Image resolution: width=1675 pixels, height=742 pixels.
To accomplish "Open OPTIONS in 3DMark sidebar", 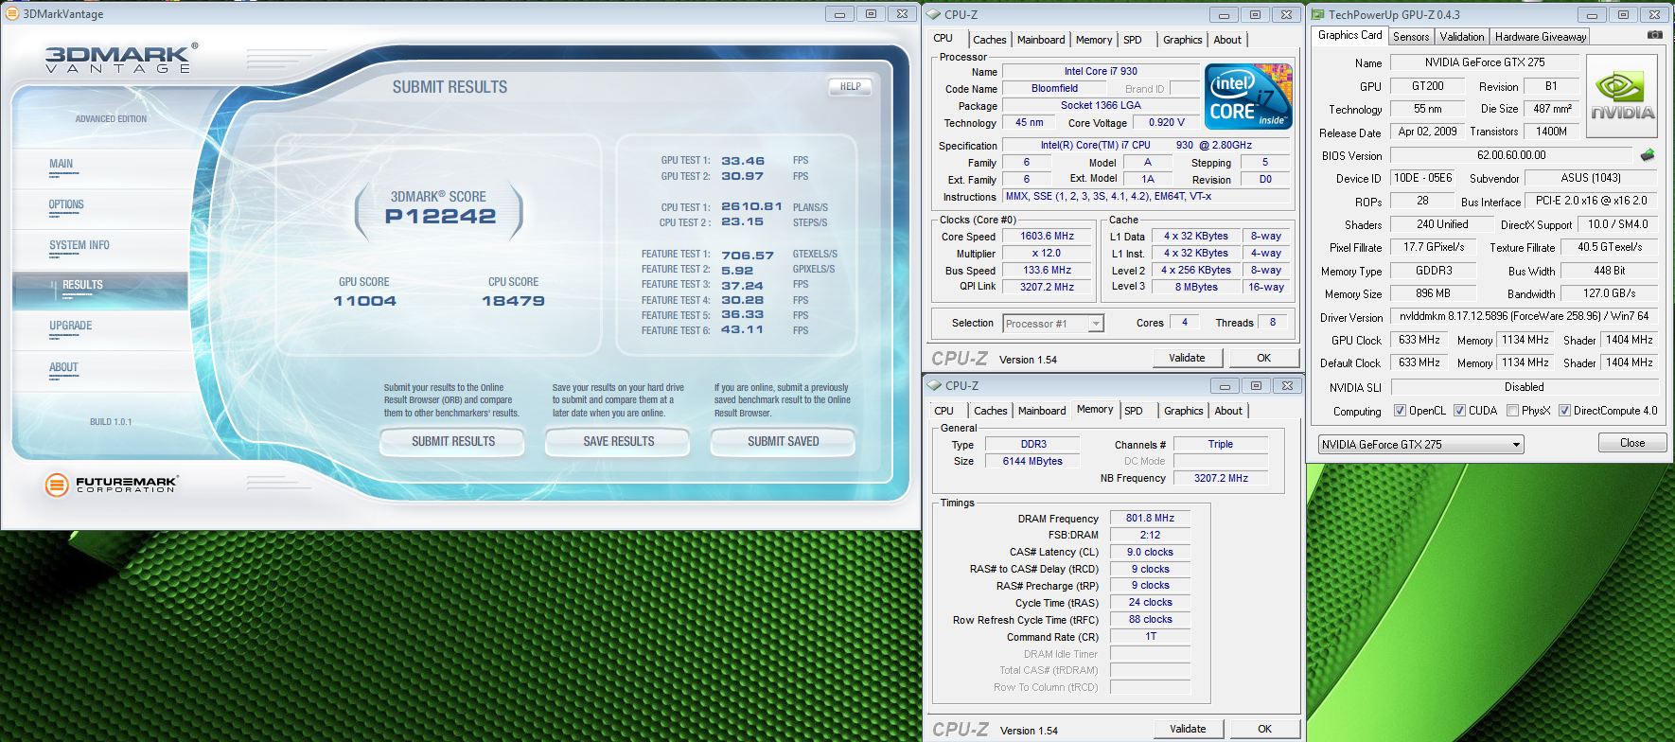I will (66, 205).
